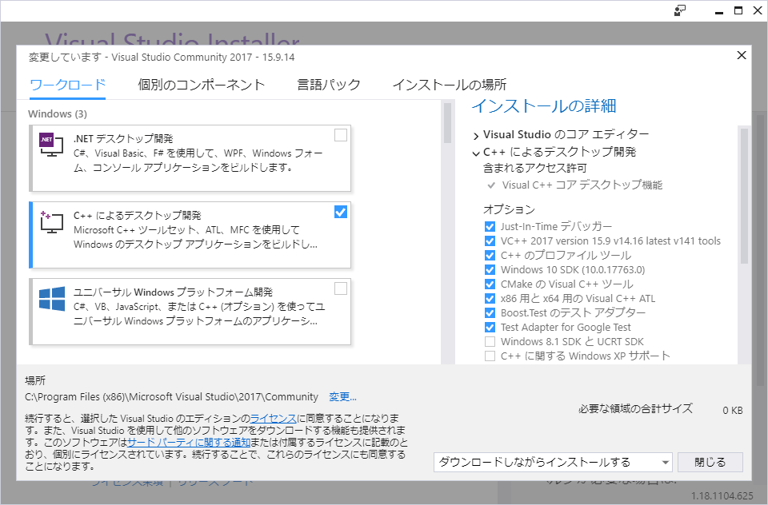Toggle Boost.Test のテスト アダプター option
Image resolution: width=768 pixels, height=505 pixels.
[x=490, y=312]
